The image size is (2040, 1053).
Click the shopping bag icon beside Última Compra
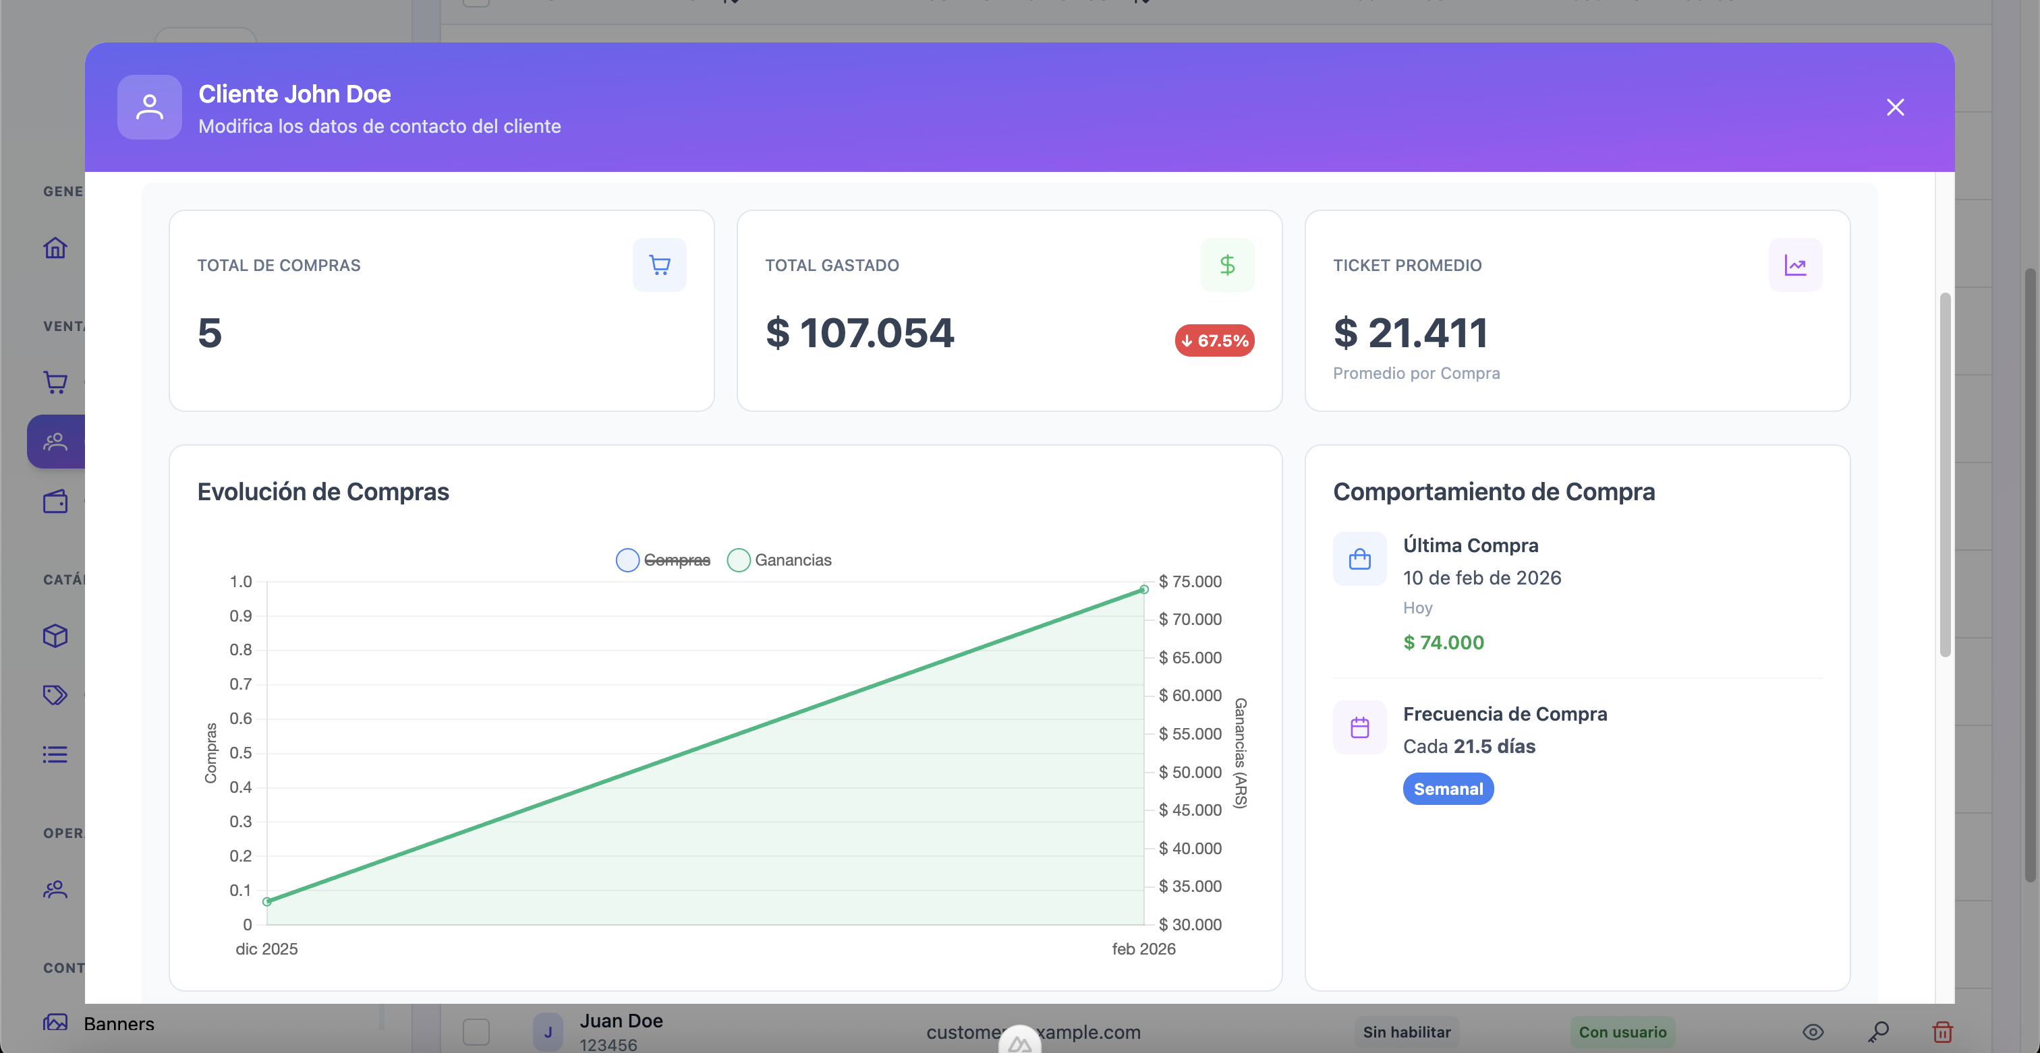pos(1359,559)
